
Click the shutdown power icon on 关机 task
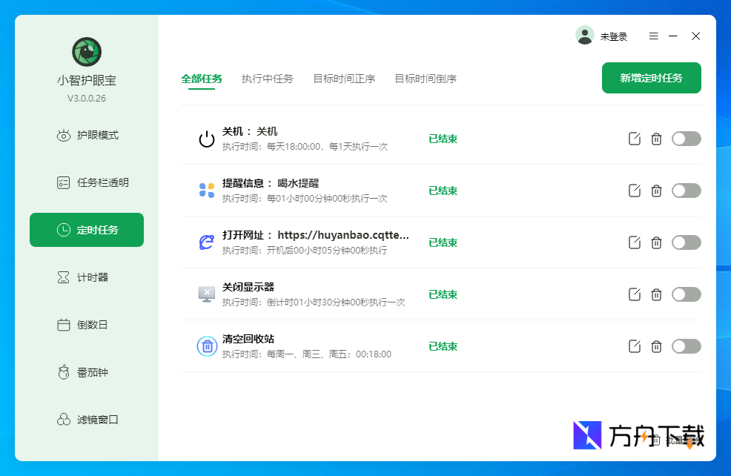206,138
